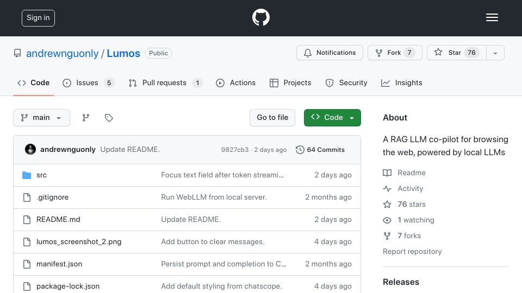Open 'Add default styling from chatscope.' commit

click(x=221, y=286)
